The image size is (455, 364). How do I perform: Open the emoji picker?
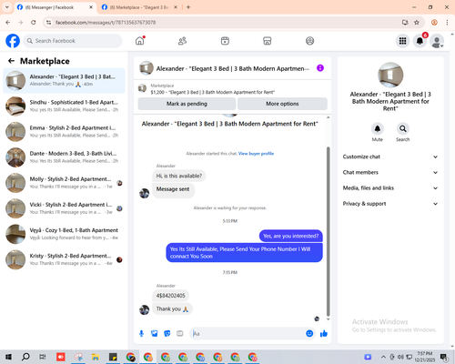click(309, 333)
